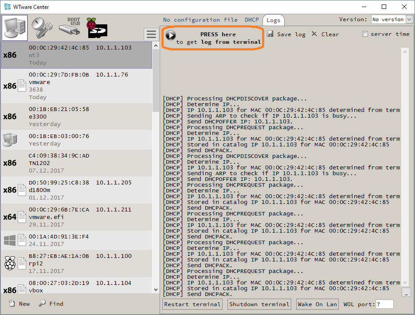Viewport: 415px width, 315px height.
Task: Click Find at bottom of terminal list
Action: [x=51, y=304]
